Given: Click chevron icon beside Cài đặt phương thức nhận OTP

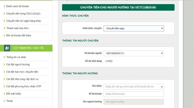Looking at the screenshot, I should click(4, 86).
